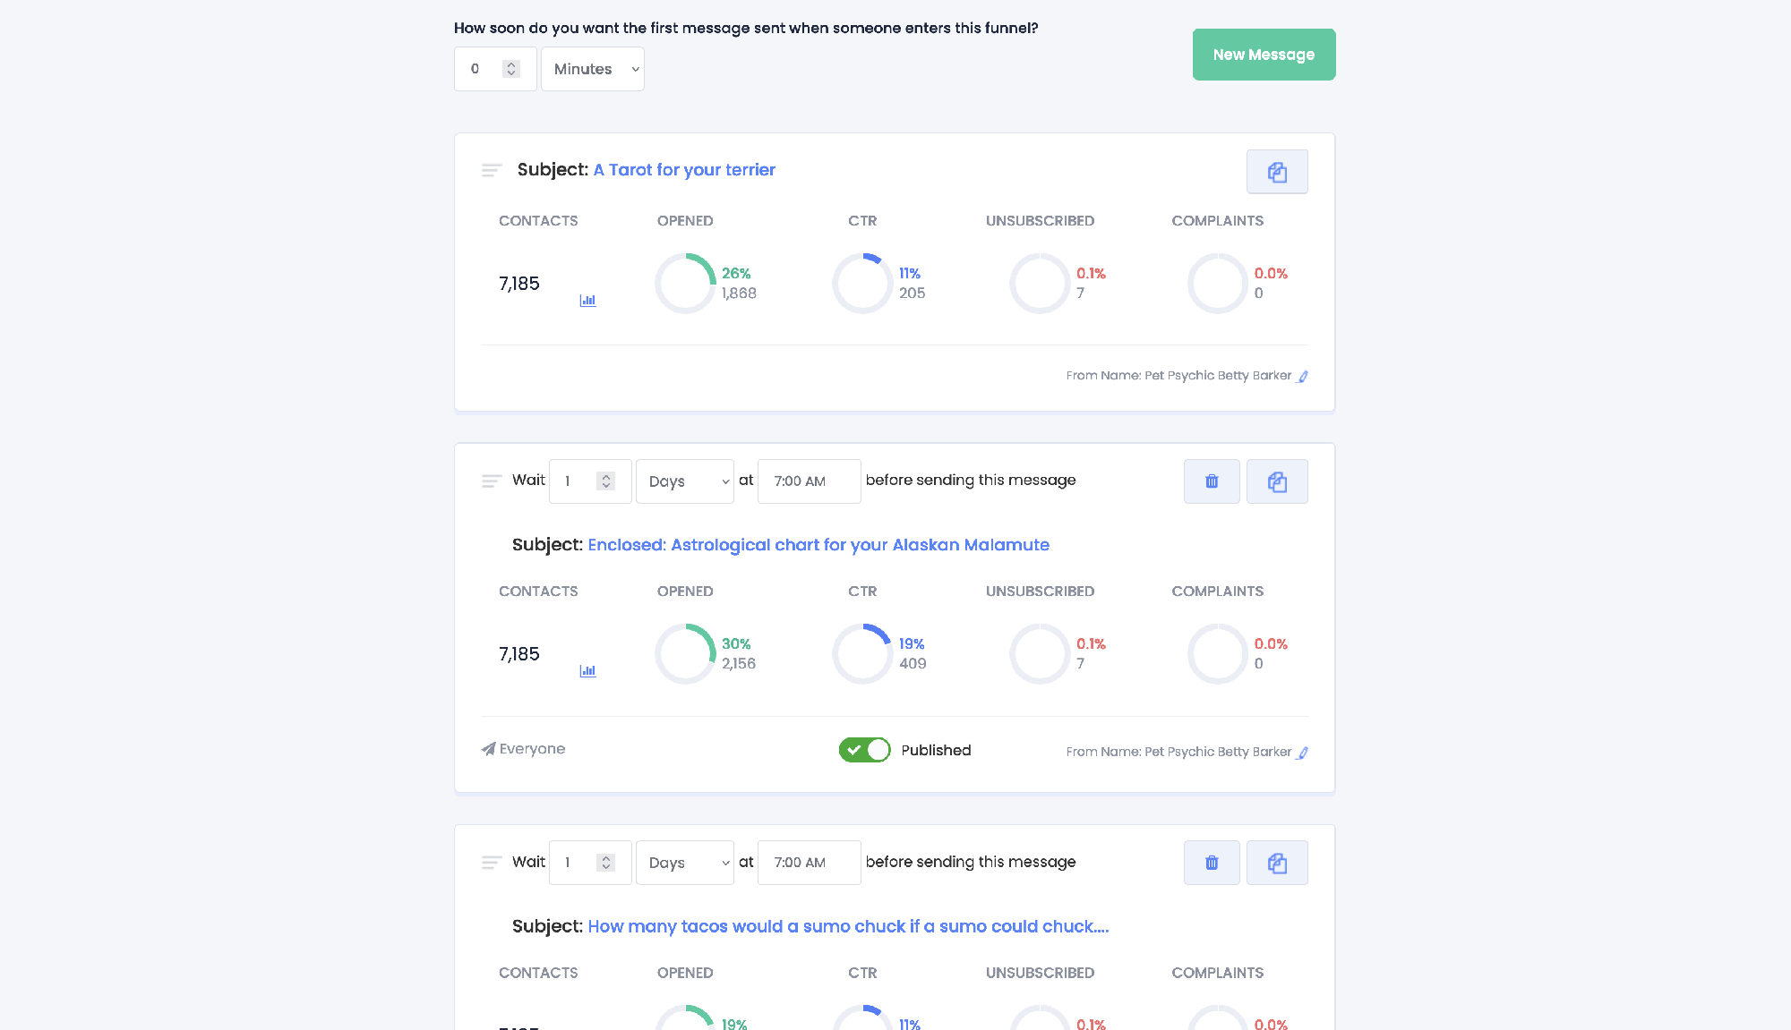Delete the Astrological chart message

click(x=1212, y=481)
